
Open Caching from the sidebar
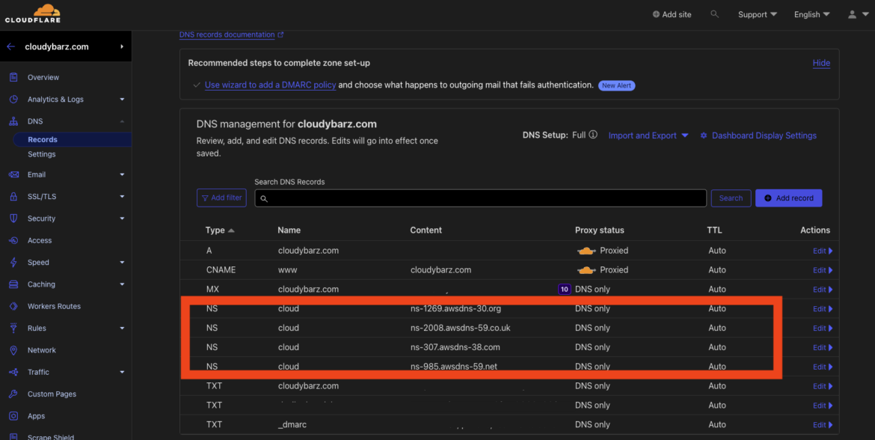tap(43, 284)
